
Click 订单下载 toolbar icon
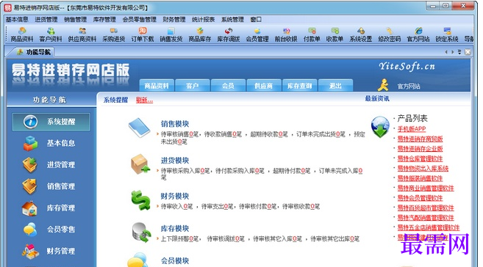tap(143, 34)
